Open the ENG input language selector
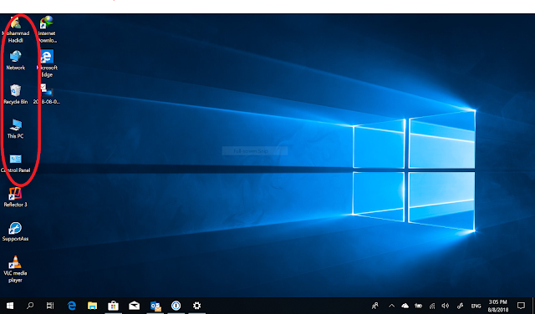Viewport: 535px width, 314px height. (x=476, y=306)
